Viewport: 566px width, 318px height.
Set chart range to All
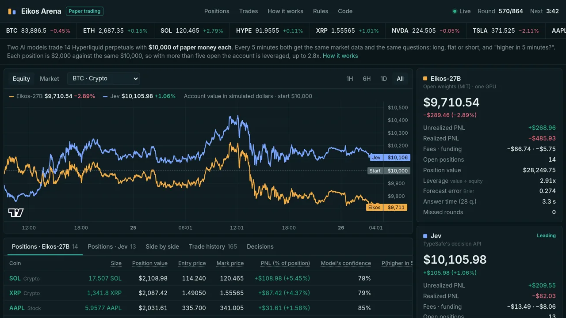pos(400,79)
